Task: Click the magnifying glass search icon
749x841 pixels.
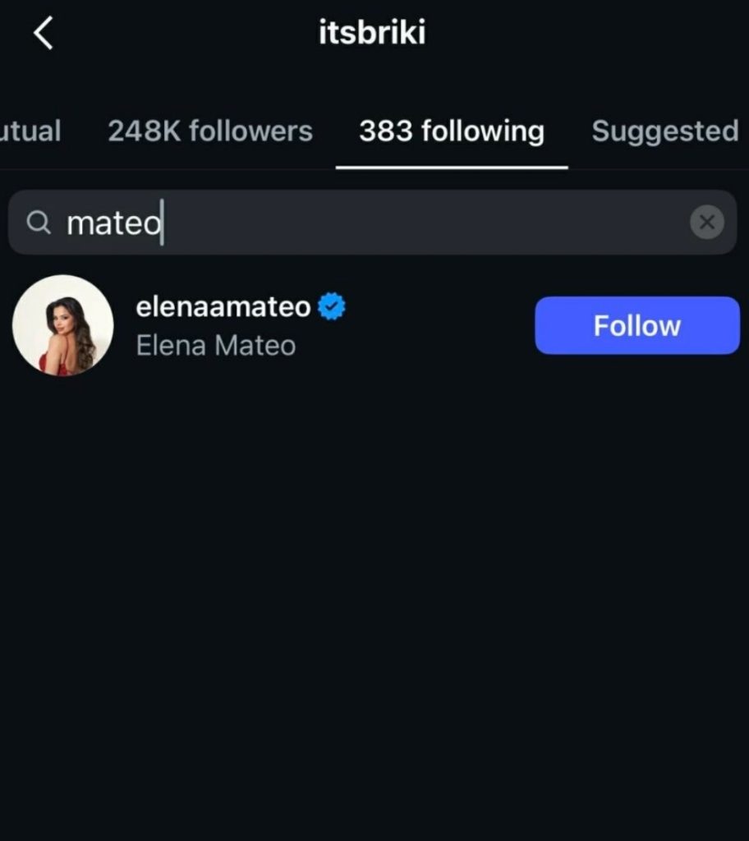Action: pyautogui.click(x=39, y=222)
